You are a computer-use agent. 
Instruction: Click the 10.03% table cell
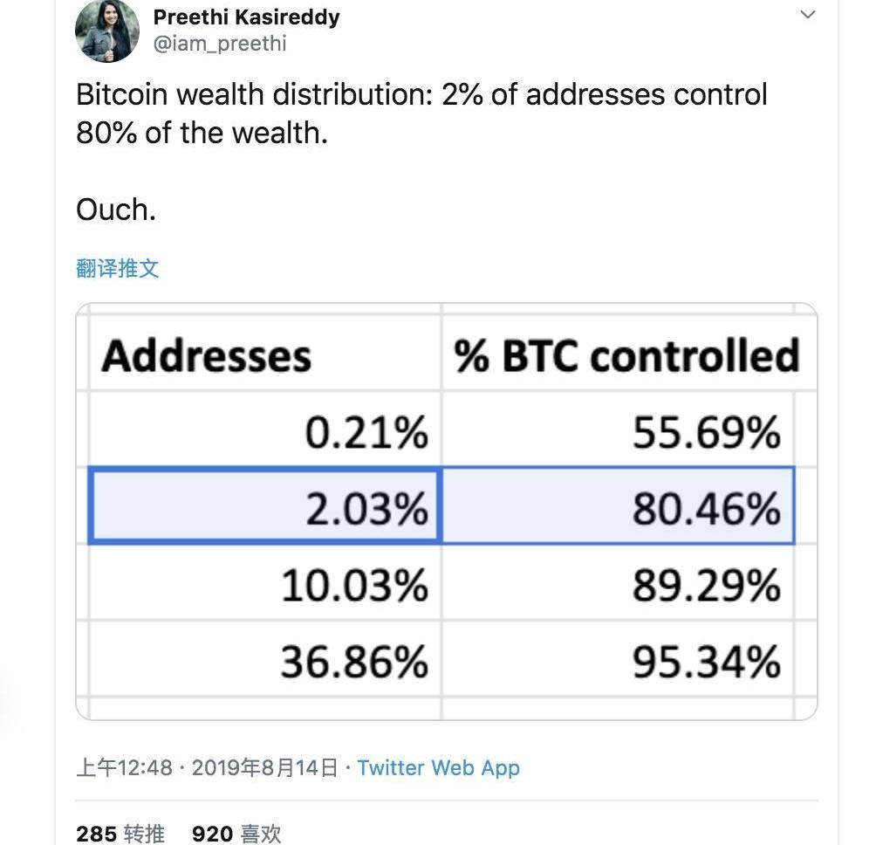coord(265,583)
